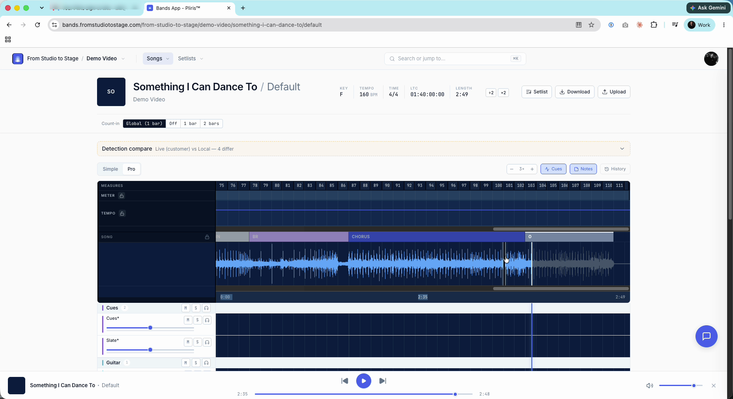Open Chrome three-dot menu
Screen dimensions: 733x399
[x=724, y=25]
